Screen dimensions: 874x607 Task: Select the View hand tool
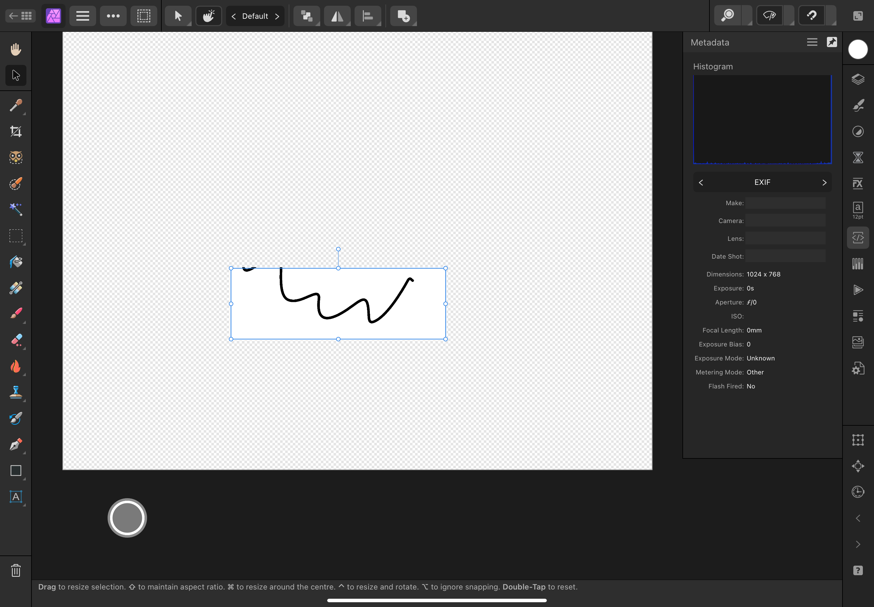pyautogui.click(x=16, y=49)
